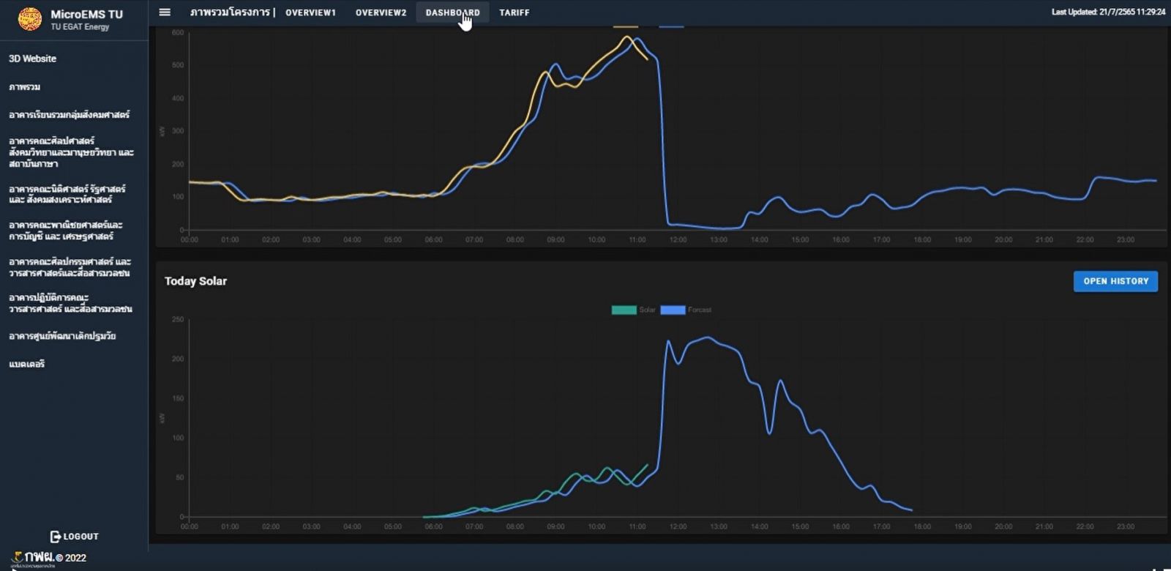Open แบตเตอรี่ sidebar item
The width and height of the screenshot is (1171, 571).
[x=27, y=364]
